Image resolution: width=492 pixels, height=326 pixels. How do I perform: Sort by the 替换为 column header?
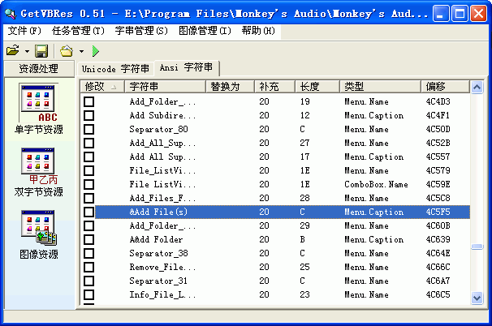230,86
